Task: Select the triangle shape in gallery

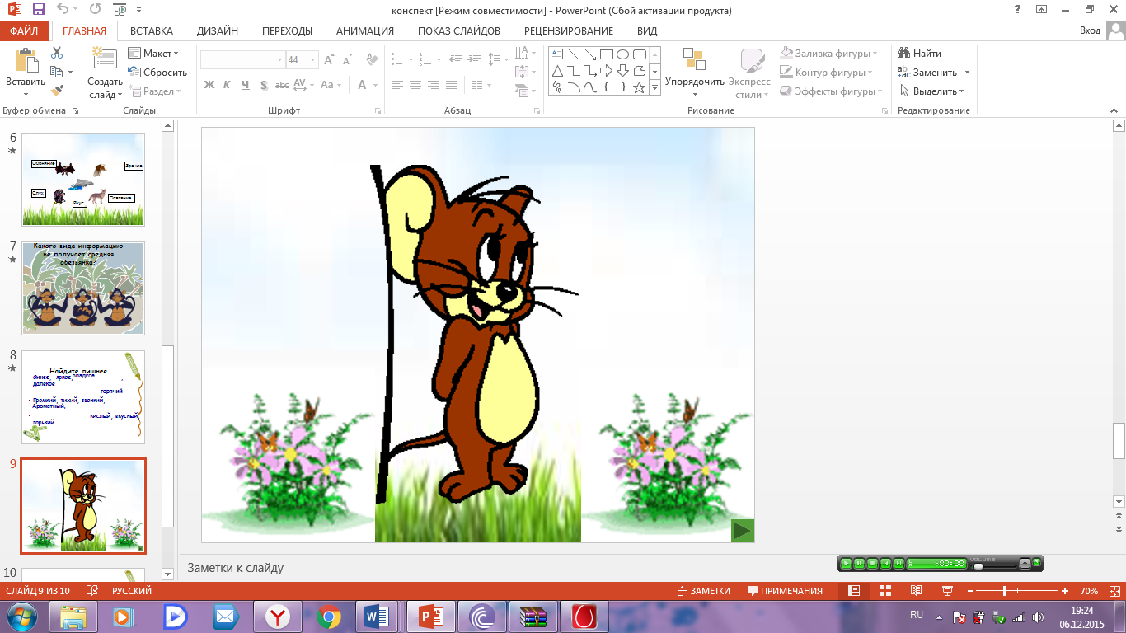Action: (x=557, y=71)
